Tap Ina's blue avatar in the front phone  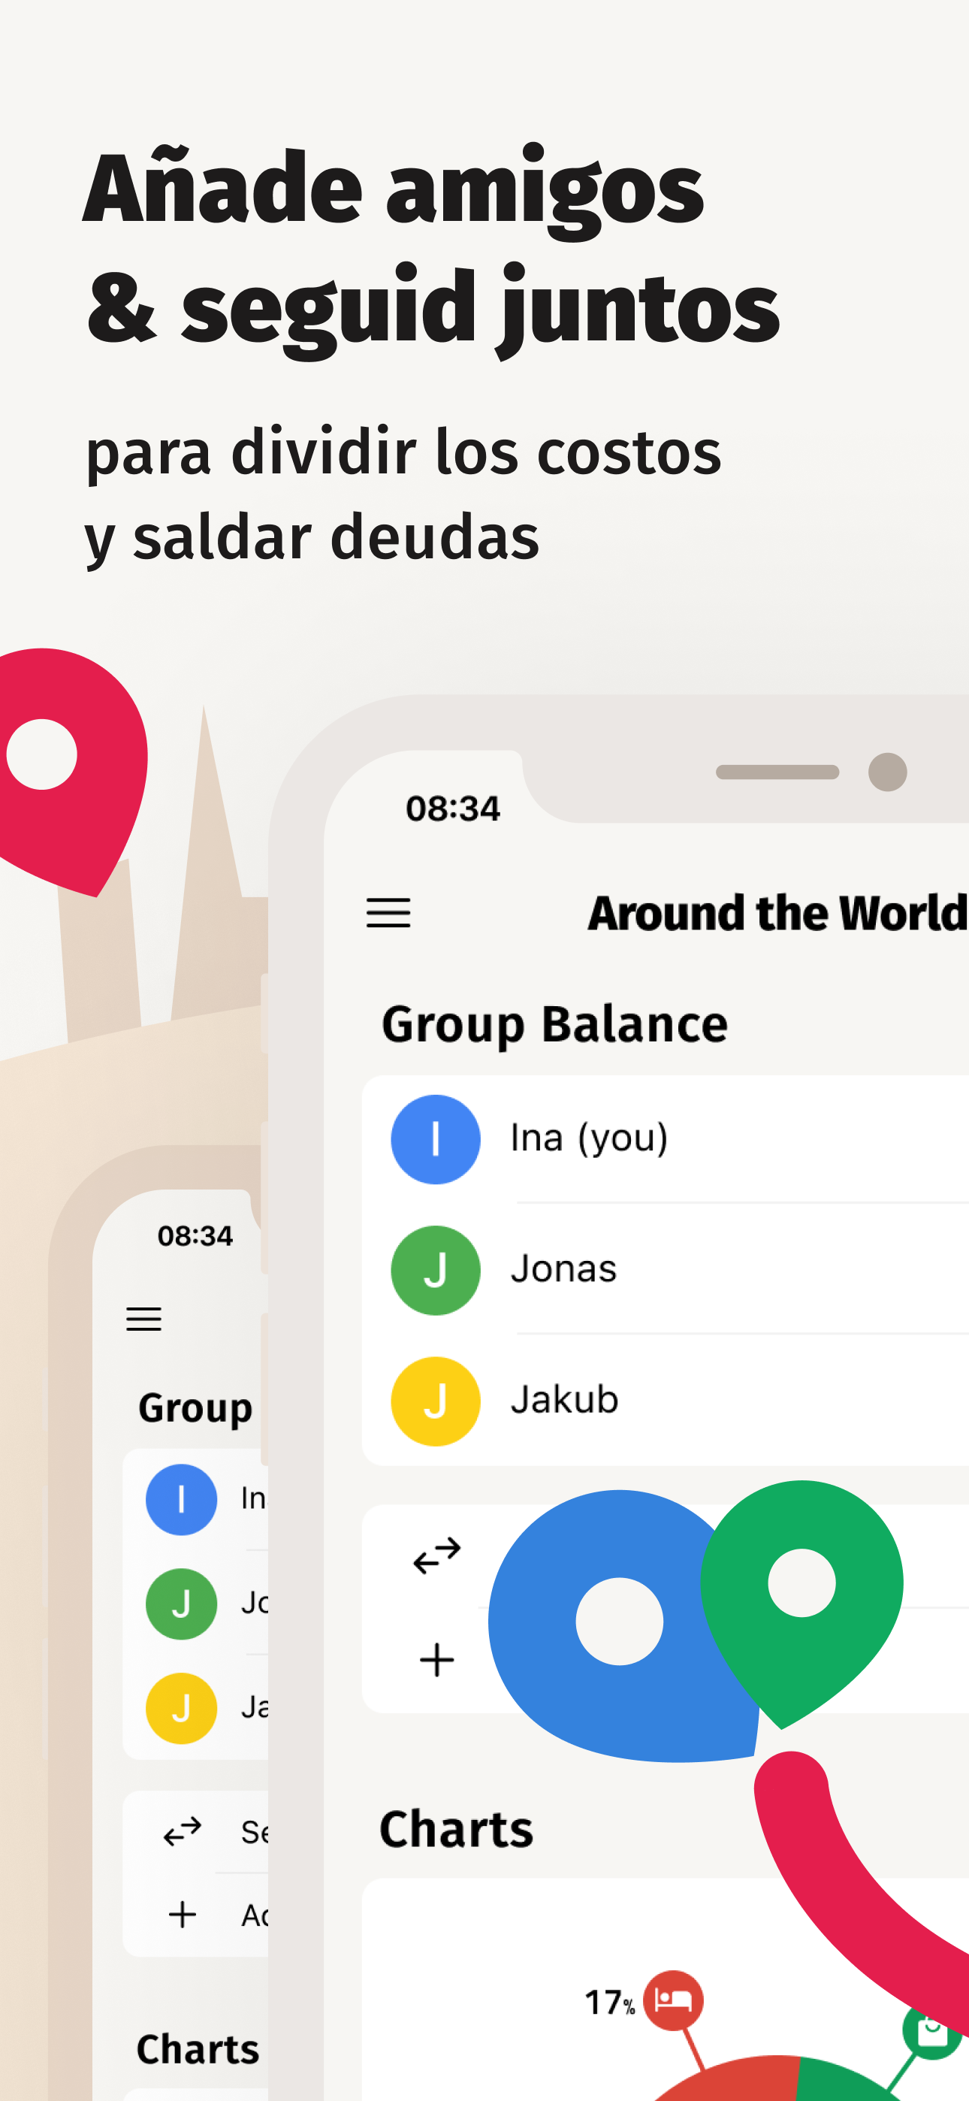pyautogui.click(x=436, y=1138)
